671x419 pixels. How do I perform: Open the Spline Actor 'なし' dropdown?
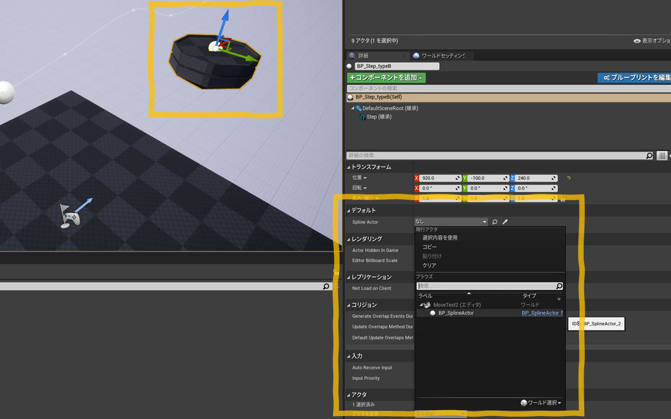point(451,222)
